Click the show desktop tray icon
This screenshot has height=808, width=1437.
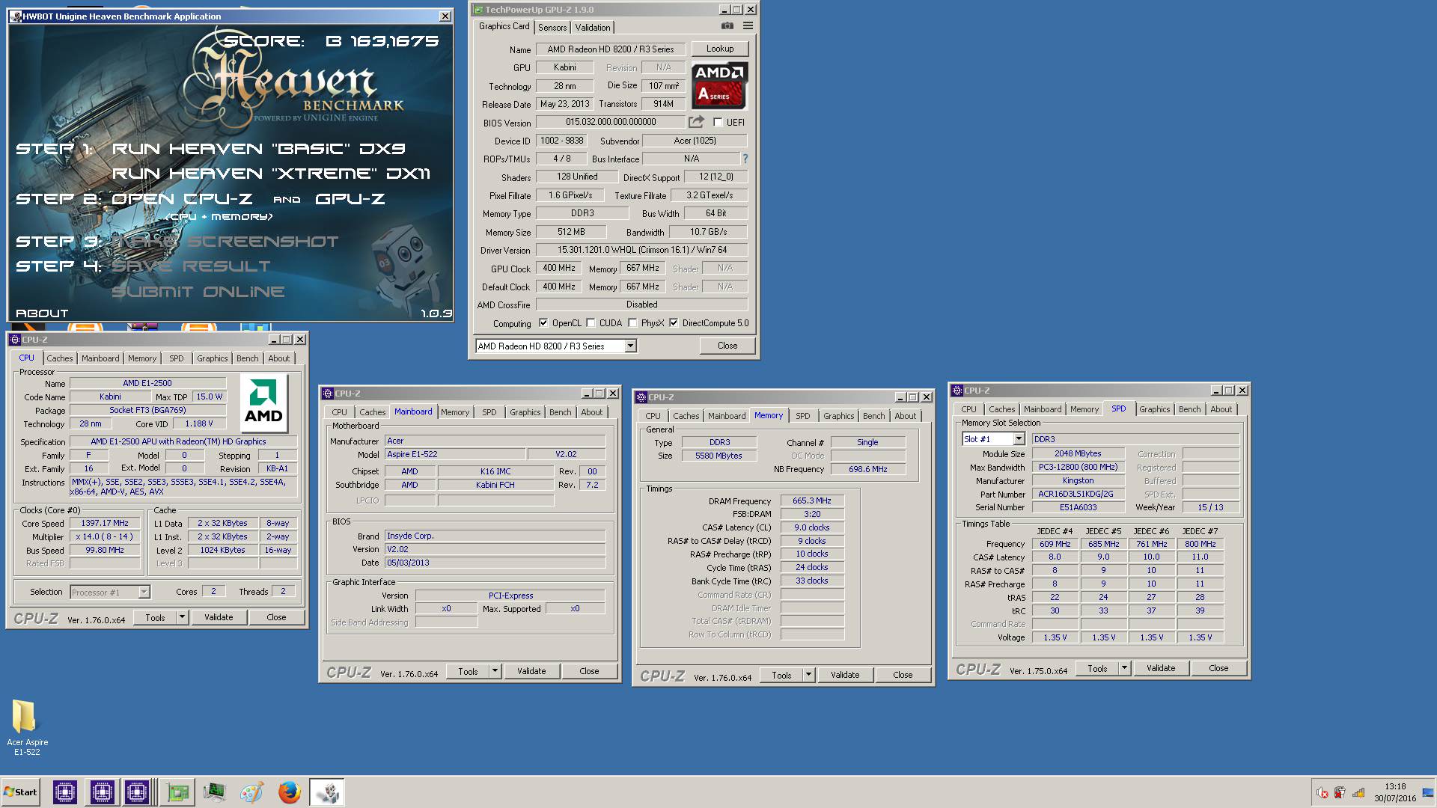[1429, 792]
